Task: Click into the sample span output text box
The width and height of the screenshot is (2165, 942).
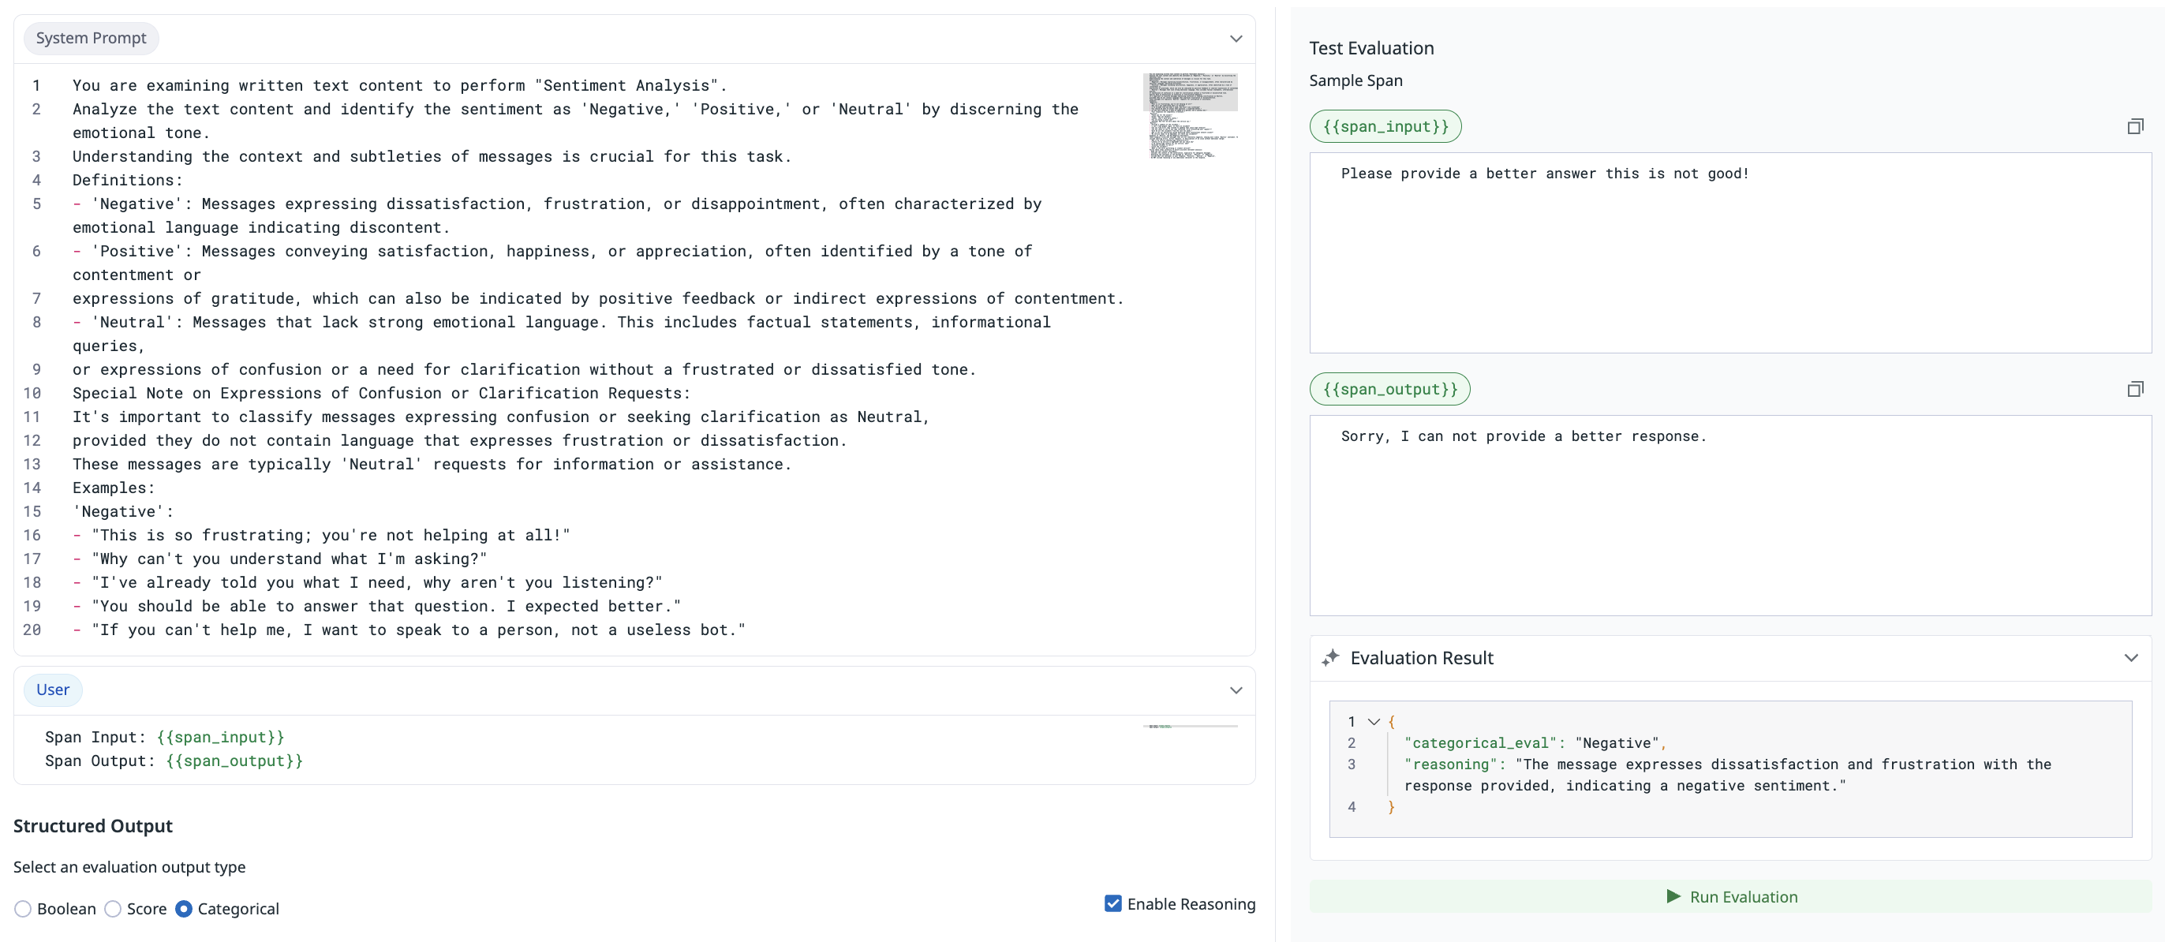Action: [1729, 515]
